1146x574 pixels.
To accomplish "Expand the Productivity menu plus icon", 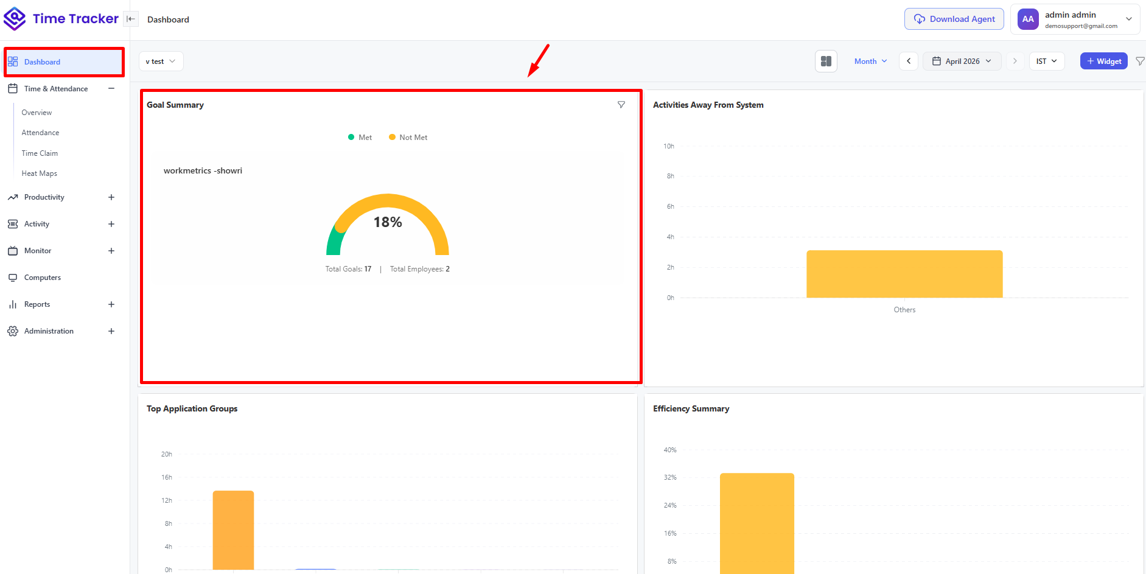I will tap(111, 197).
